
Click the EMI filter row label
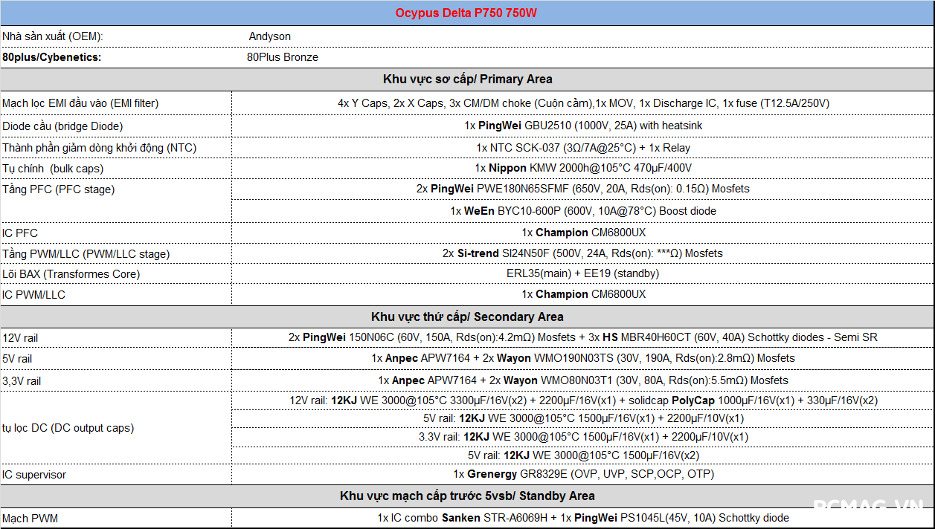coord(80,103)
